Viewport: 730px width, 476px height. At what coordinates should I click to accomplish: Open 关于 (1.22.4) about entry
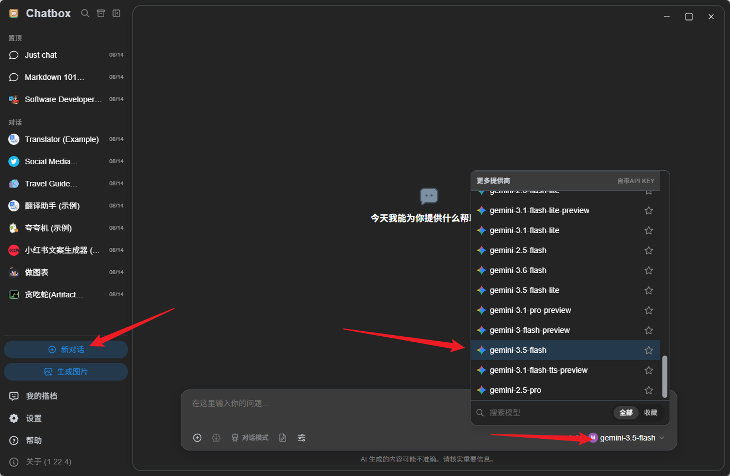[x=66, y=462]
